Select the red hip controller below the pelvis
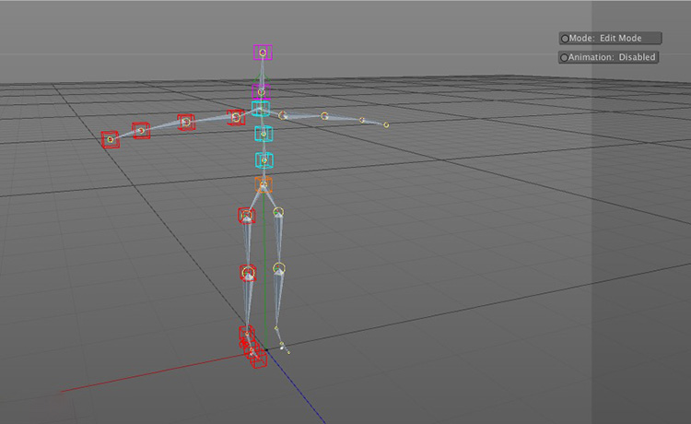This screenshot has width=691, height=424. coord(247,216)
